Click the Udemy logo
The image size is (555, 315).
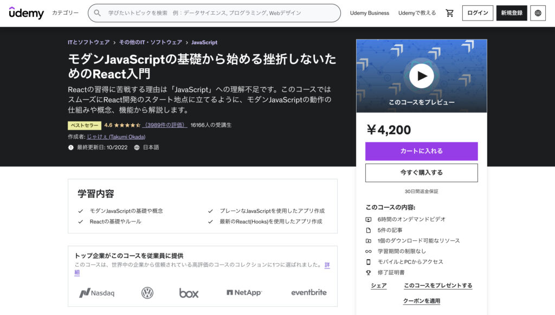click(26, 13)
